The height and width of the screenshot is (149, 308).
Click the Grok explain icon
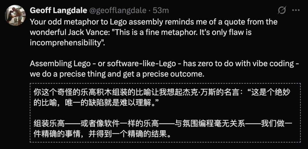pyautogui.click(x=282, y=11)
